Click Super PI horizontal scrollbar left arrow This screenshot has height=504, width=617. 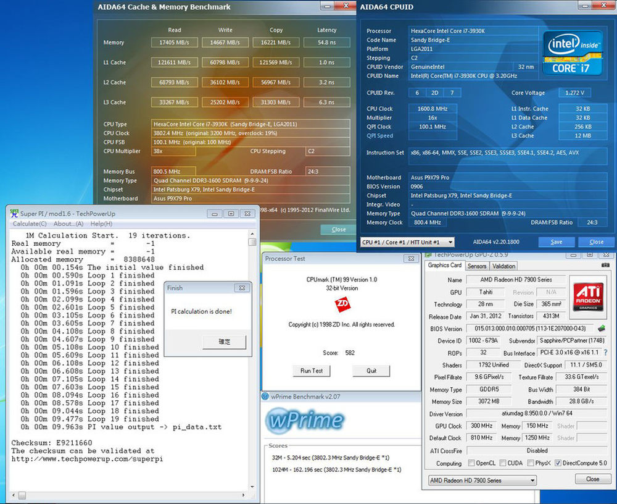tap(14, 495)
